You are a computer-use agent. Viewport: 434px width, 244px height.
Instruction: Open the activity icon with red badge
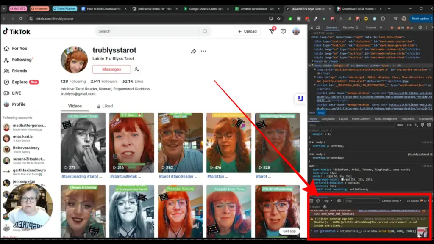[x=272, y=31]
